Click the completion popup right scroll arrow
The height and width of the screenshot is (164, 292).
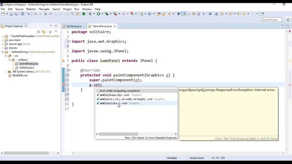tap(176, 134)
